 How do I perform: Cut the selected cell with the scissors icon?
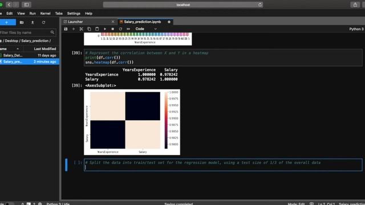click(x=81, y=29)
